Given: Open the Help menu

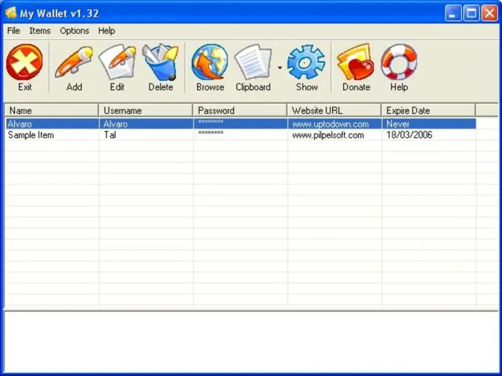Looking at the screenshot, I should click(x=106, y=31).
